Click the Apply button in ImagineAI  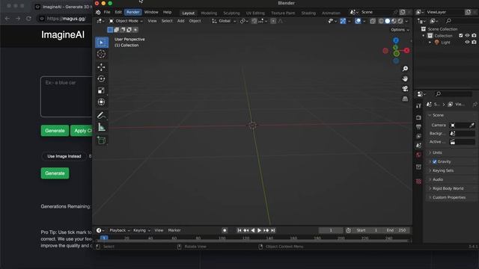(x=82, y=131)
